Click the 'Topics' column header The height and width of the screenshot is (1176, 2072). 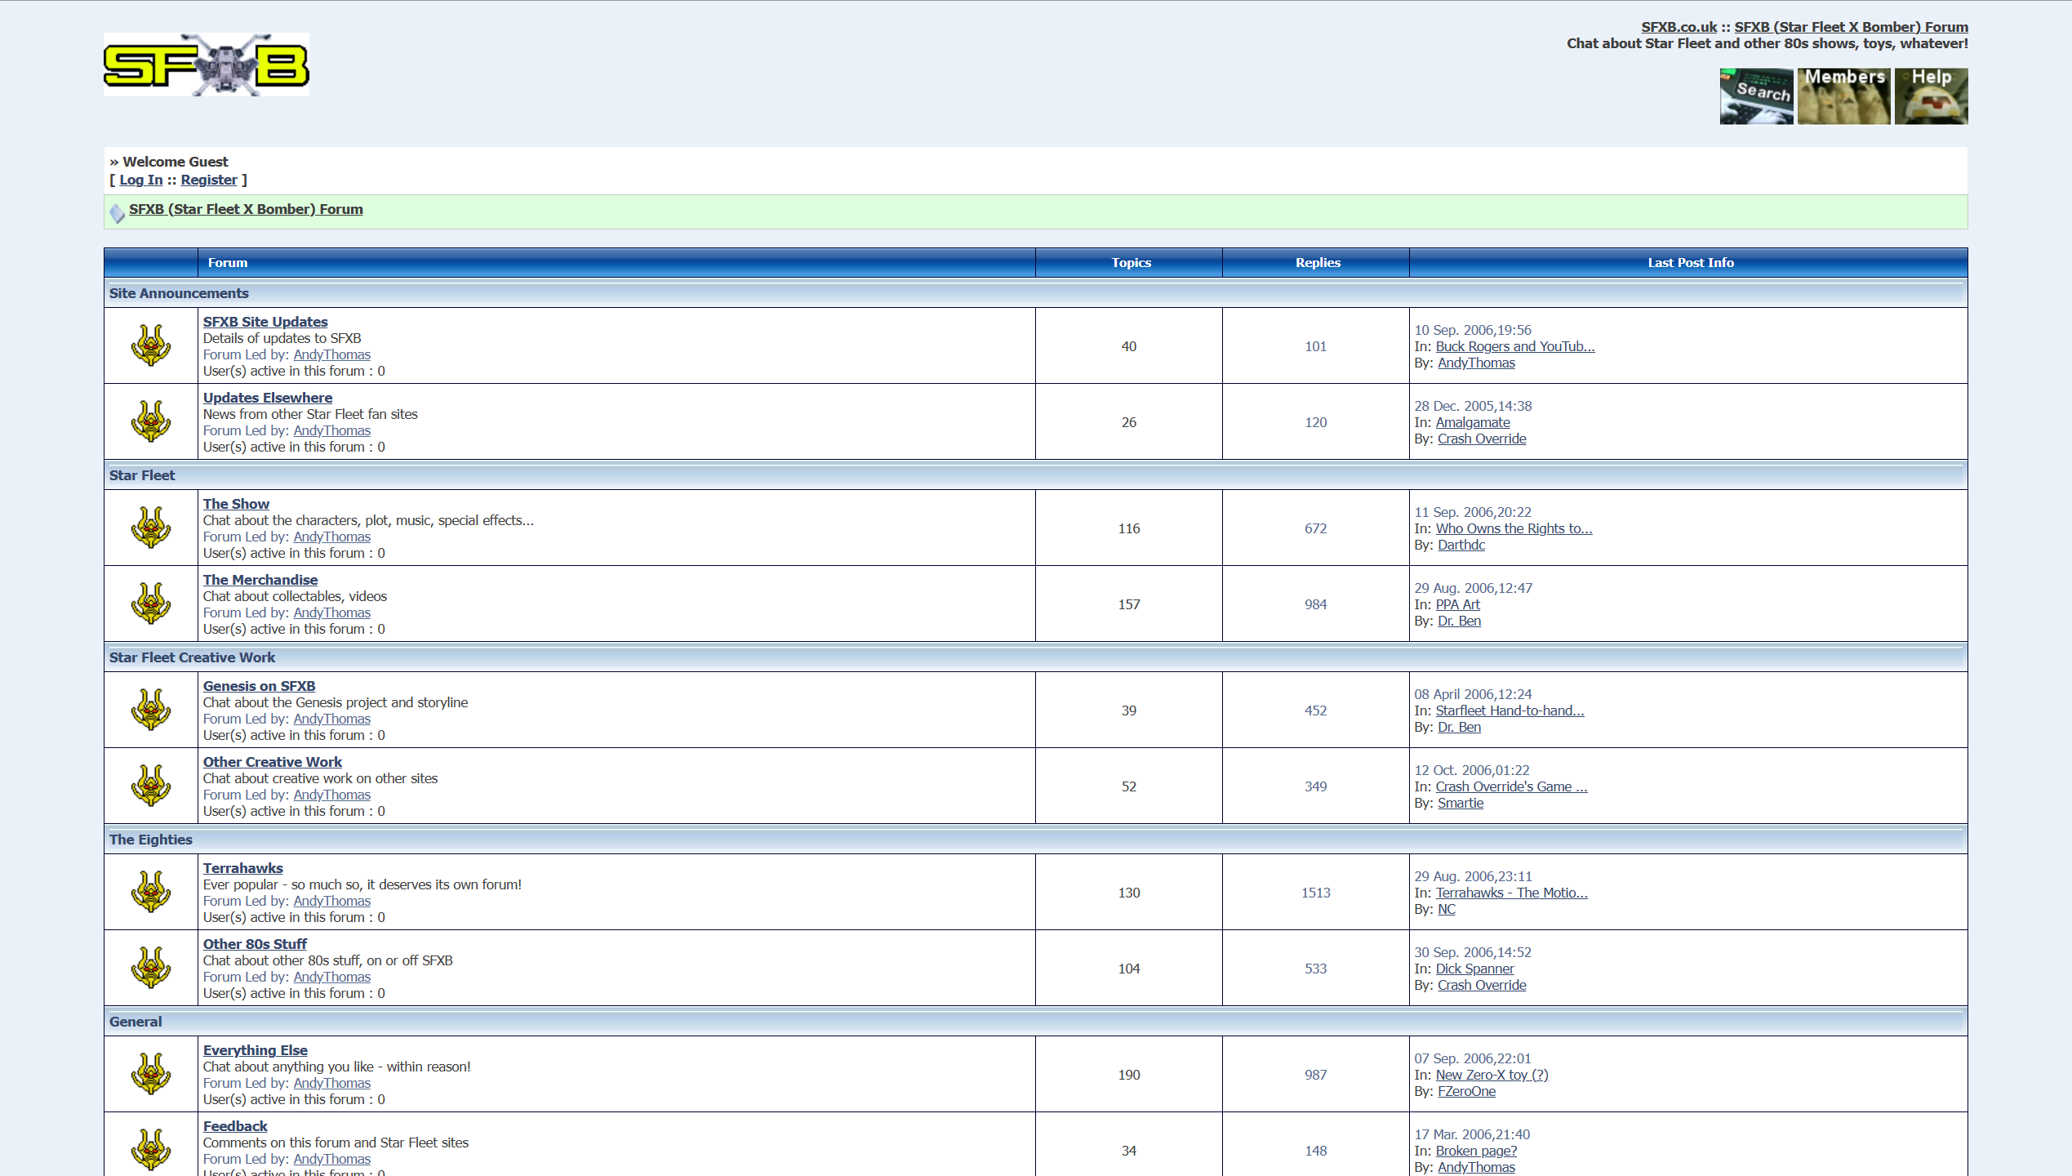pyautogui.click(x=1131, y=262)
